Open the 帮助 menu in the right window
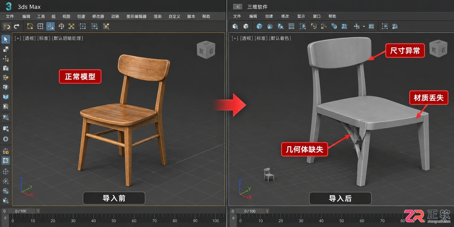454x227 pixels. 332,16
